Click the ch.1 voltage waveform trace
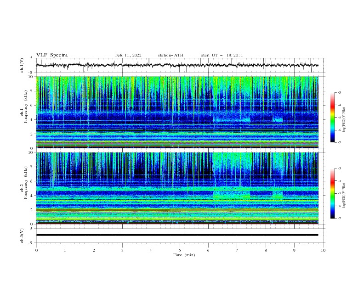Screen dimensions: 364x281 [x=177, y=65]
